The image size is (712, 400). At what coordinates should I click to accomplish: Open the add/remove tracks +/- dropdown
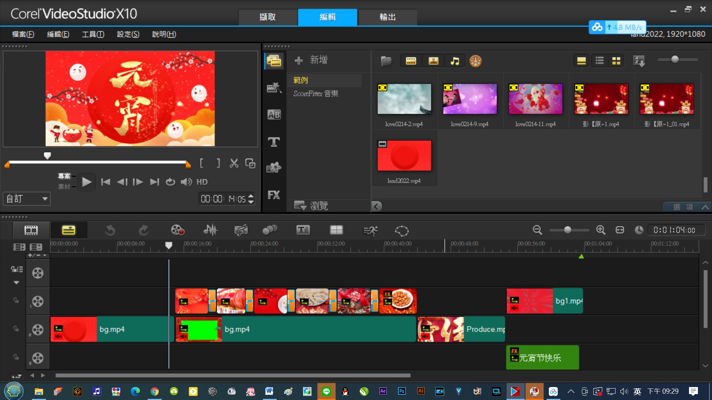pos(37,255)
